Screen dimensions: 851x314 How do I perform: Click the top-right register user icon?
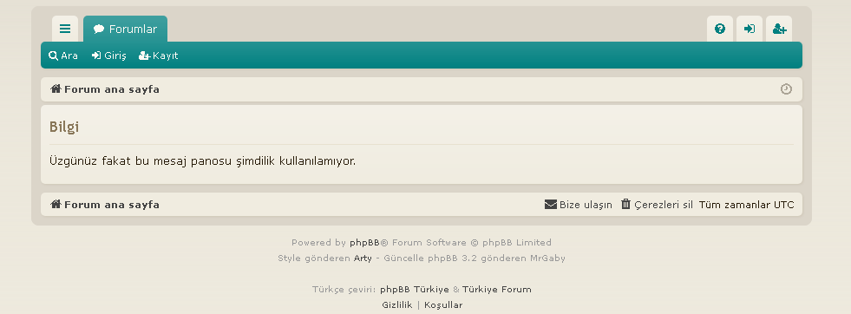pos(779,29)
